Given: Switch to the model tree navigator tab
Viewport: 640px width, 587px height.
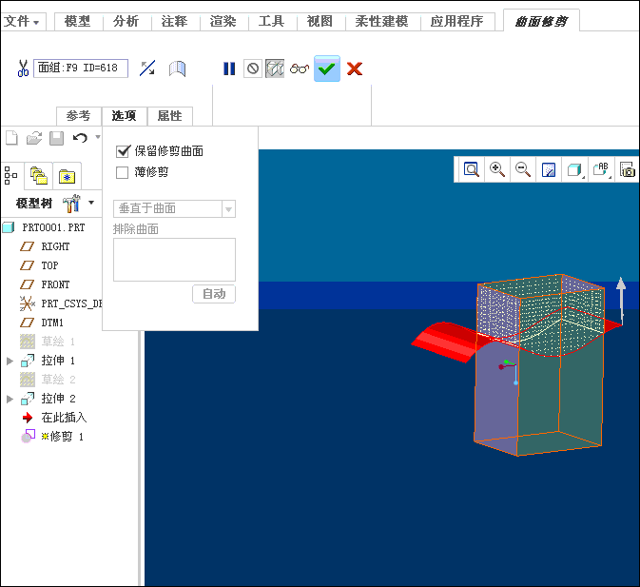Looking at the screenshot, I should [11, 176].
